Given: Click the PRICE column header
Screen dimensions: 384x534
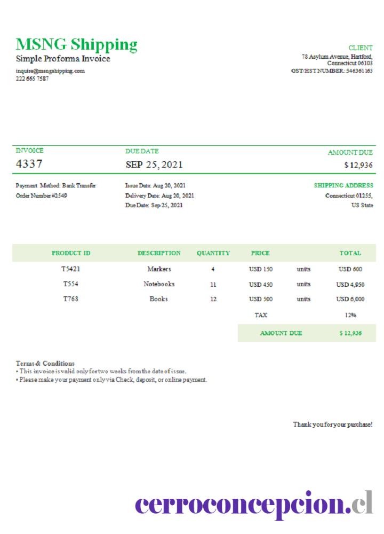Looking at the screenshot, I should click(x=260, y=253).
